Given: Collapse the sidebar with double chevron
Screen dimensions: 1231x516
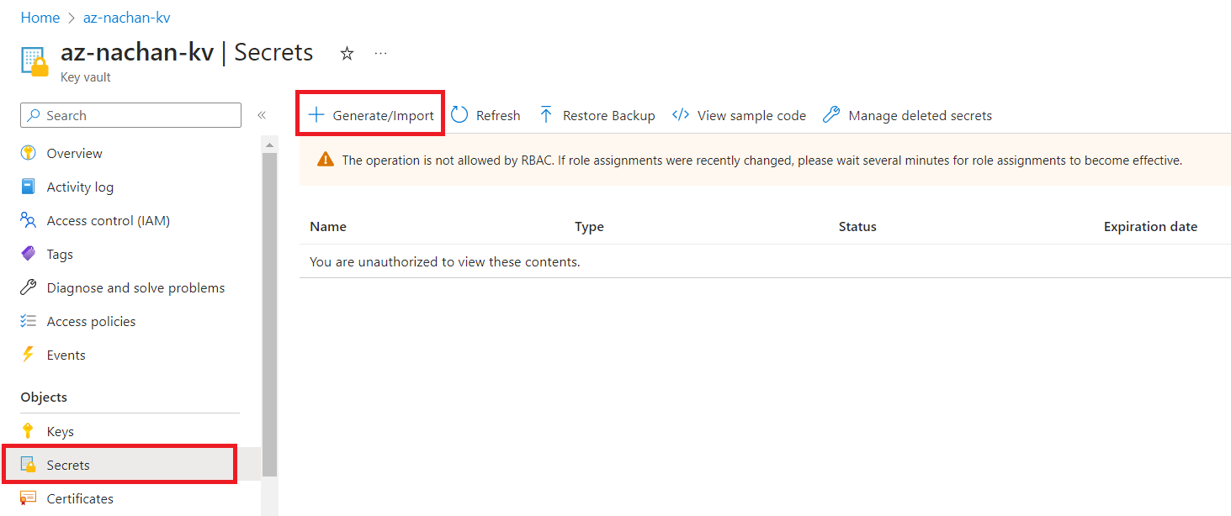Looking at the screenshot, I should tap(262, 115).
